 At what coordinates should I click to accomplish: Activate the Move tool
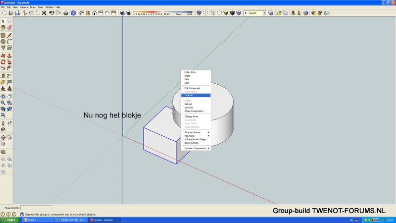[x=3, y=56]
